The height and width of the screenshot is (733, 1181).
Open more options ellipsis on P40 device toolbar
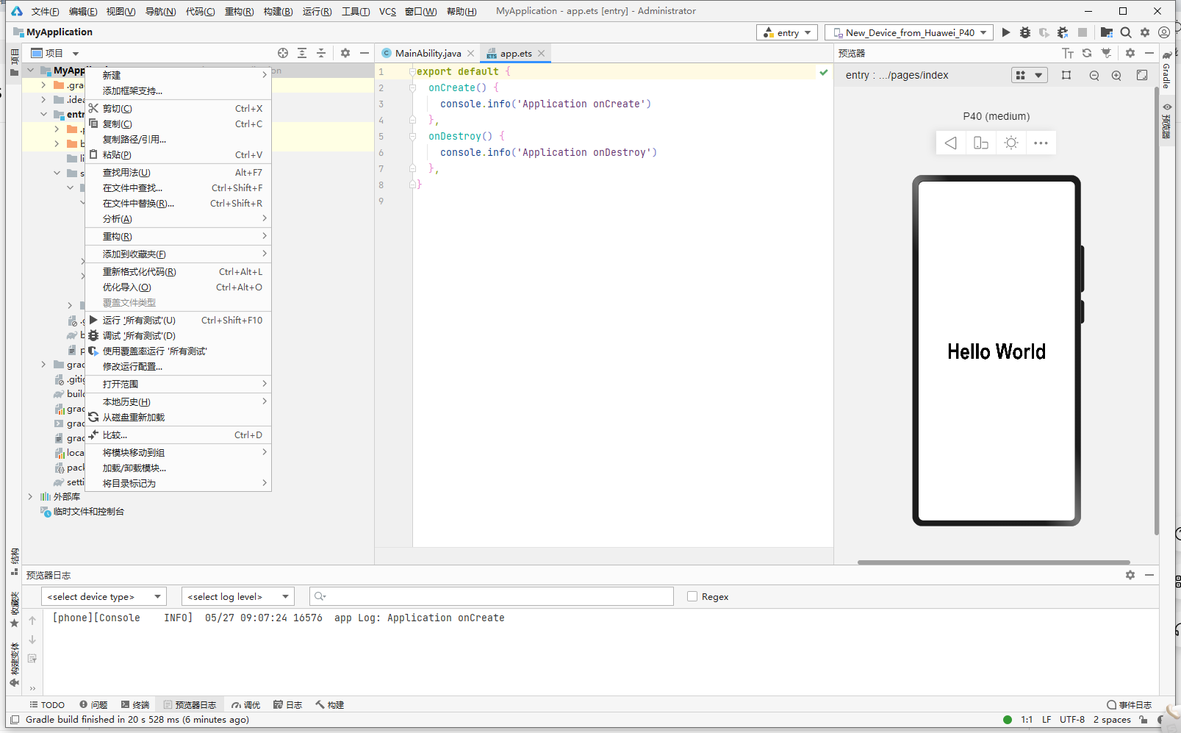[x=1041, y=143]
